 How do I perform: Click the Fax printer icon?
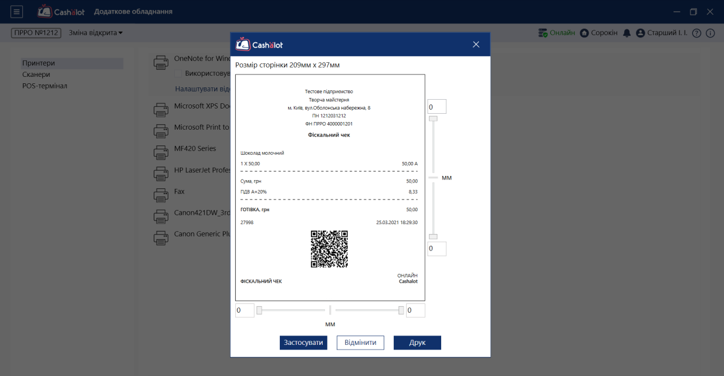point(161,195)
